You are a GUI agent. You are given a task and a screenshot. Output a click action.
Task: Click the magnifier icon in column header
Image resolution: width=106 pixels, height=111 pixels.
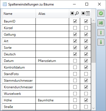[77, 13]
